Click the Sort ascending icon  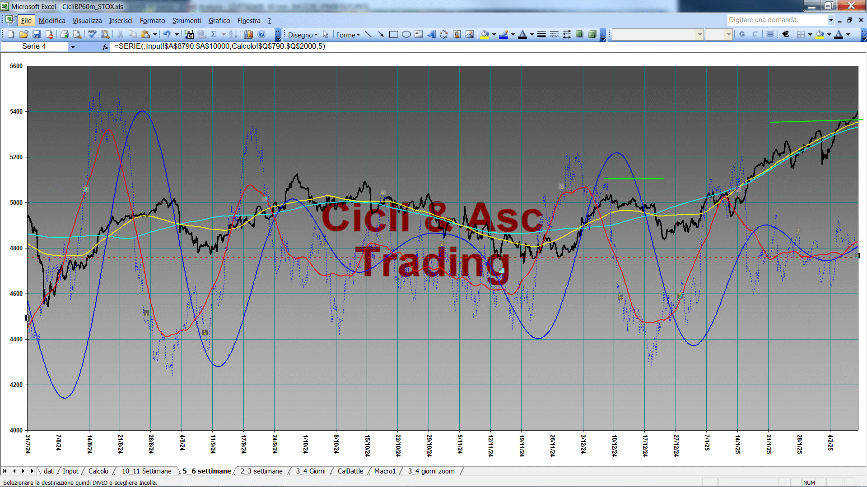click(x=233, y=34)
